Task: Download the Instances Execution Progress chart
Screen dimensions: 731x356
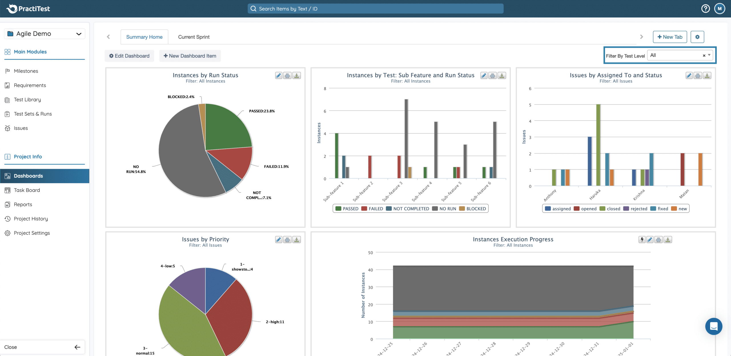Action: 668,240
